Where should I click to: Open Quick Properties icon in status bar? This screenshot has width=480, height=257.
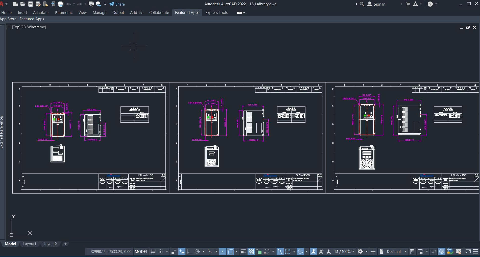pos(412,251)
